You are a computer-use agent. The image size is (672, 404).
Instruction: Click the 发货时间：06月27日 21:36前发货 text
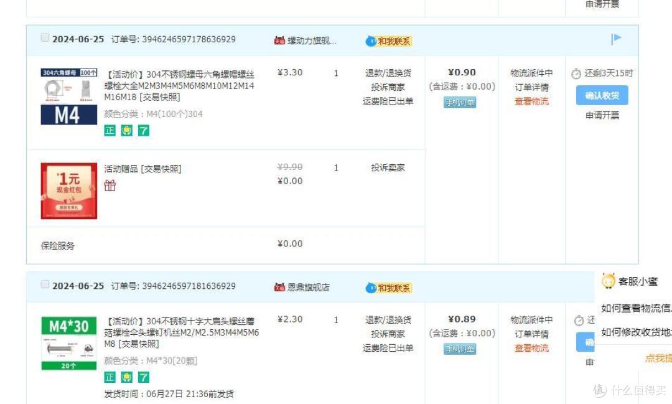click(x=169, y=393)
